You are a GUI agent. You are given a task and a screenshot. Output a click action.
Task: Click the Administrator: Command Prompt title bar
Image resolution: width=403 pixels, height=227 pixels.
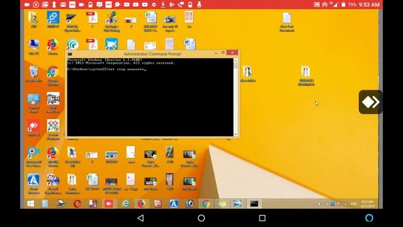click(x=152, y=54)
